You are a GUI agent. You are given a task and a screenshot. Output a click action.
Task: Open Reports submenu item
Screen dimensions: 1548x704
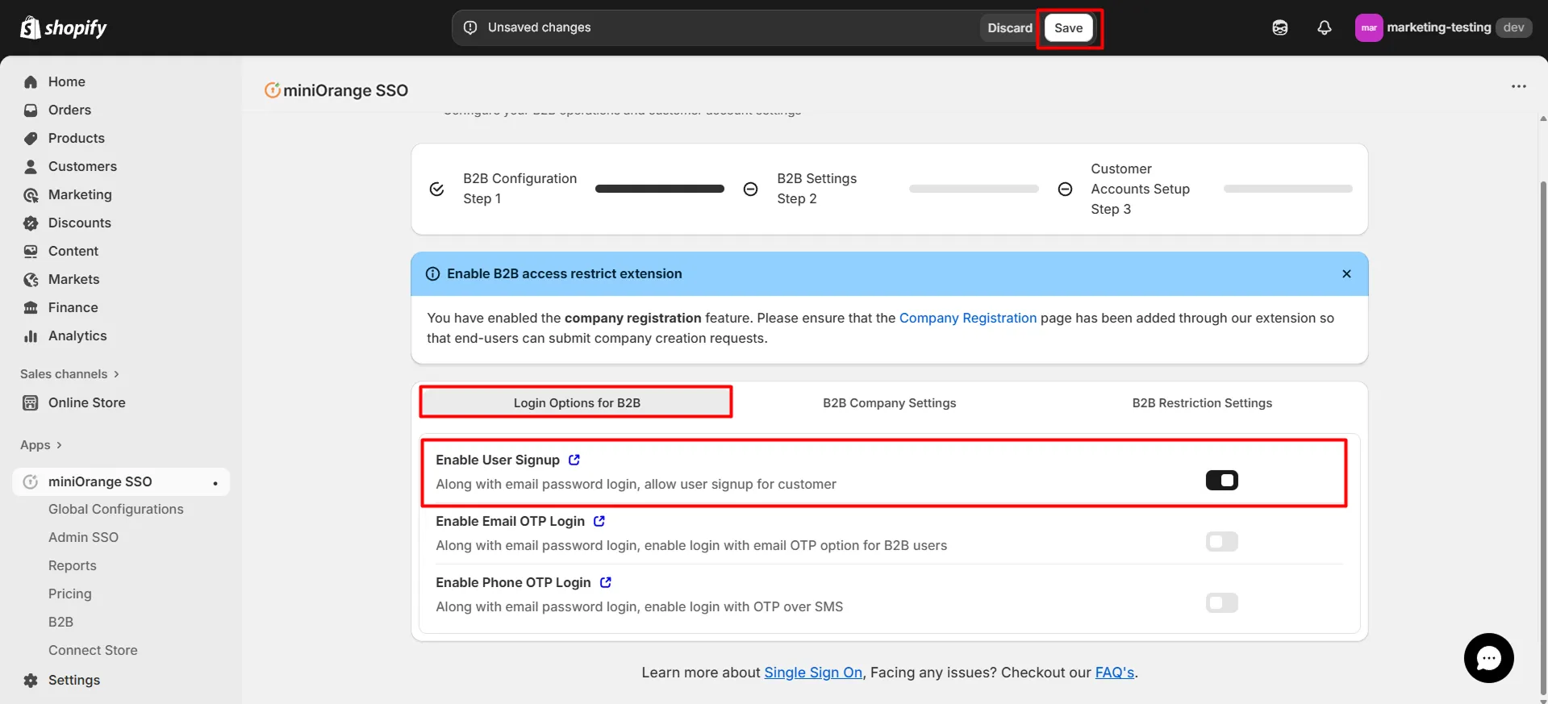[x=72, y=565]
